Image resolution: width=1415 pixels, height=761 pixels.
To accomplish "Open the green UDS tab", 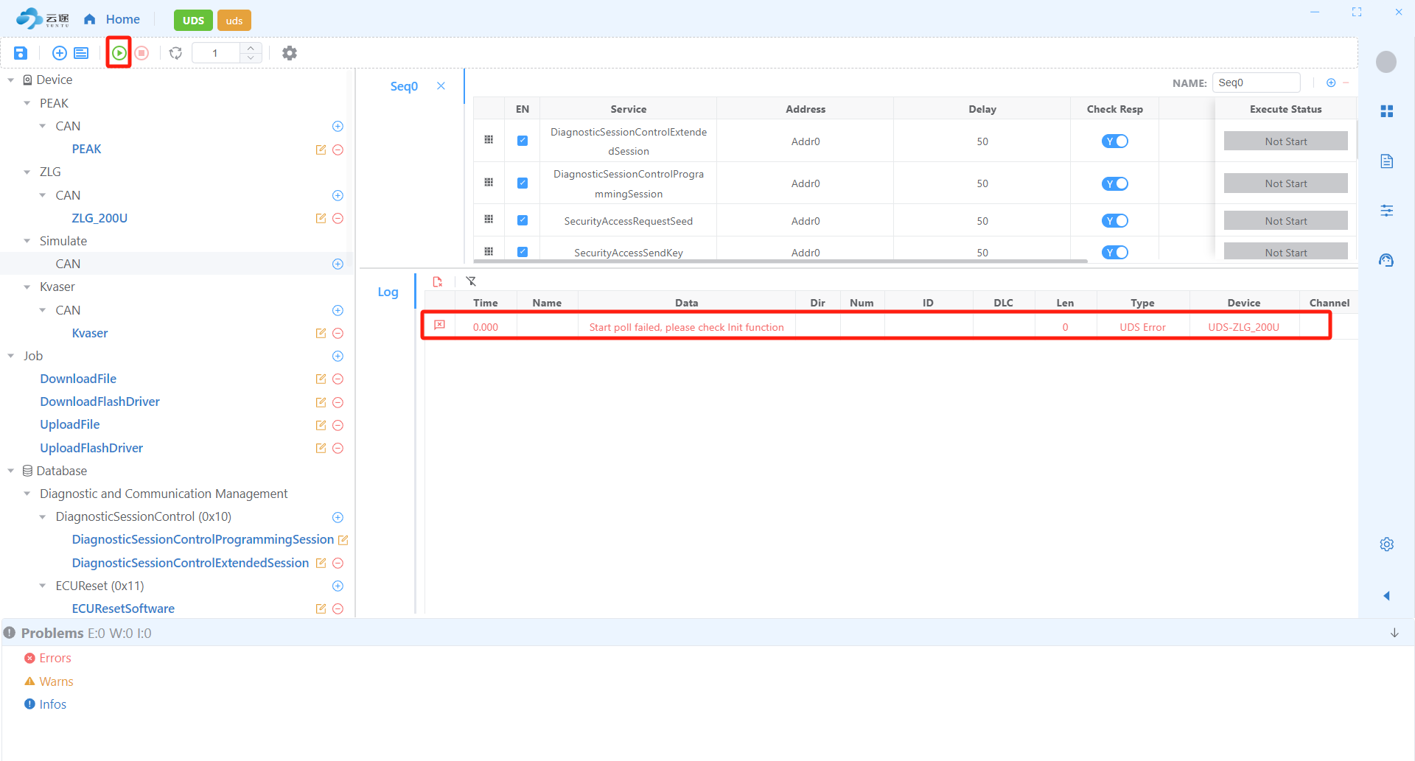I will click(x=193, y=21).
